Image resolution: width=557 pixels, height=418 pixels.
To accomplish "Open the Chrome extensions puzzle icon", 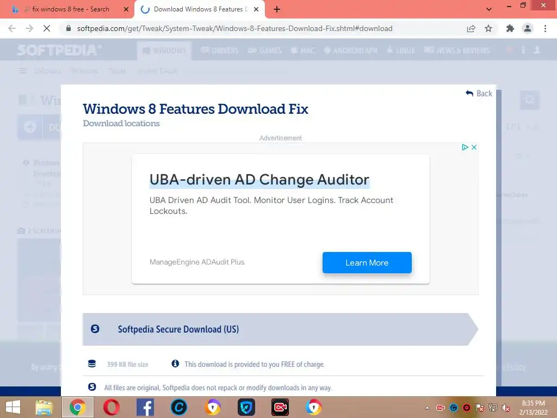I will (x=510, y=28).
